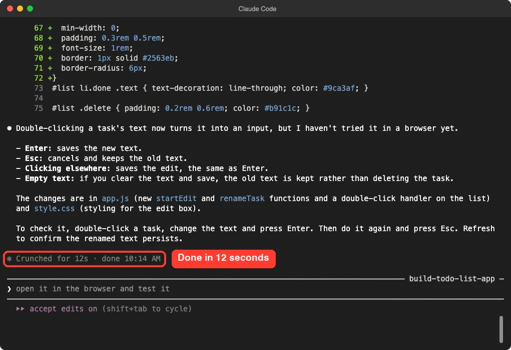Click the build-todo-list-app session label
This screenshot has height=350, width=511.
click(451, 278)
